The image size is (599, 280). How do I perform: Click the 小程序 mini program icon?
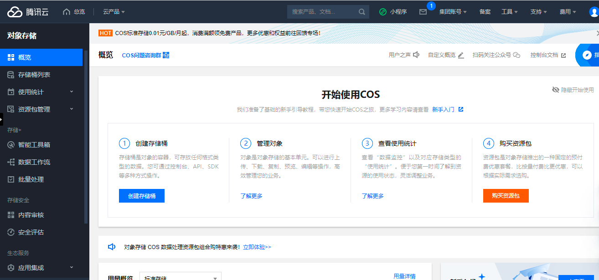point(383,12)
